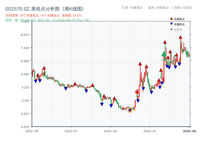The height and width of the screenshot is (158, 211).
Task: Click the orange-circled filter point near T1
Action: coord(130,110)
